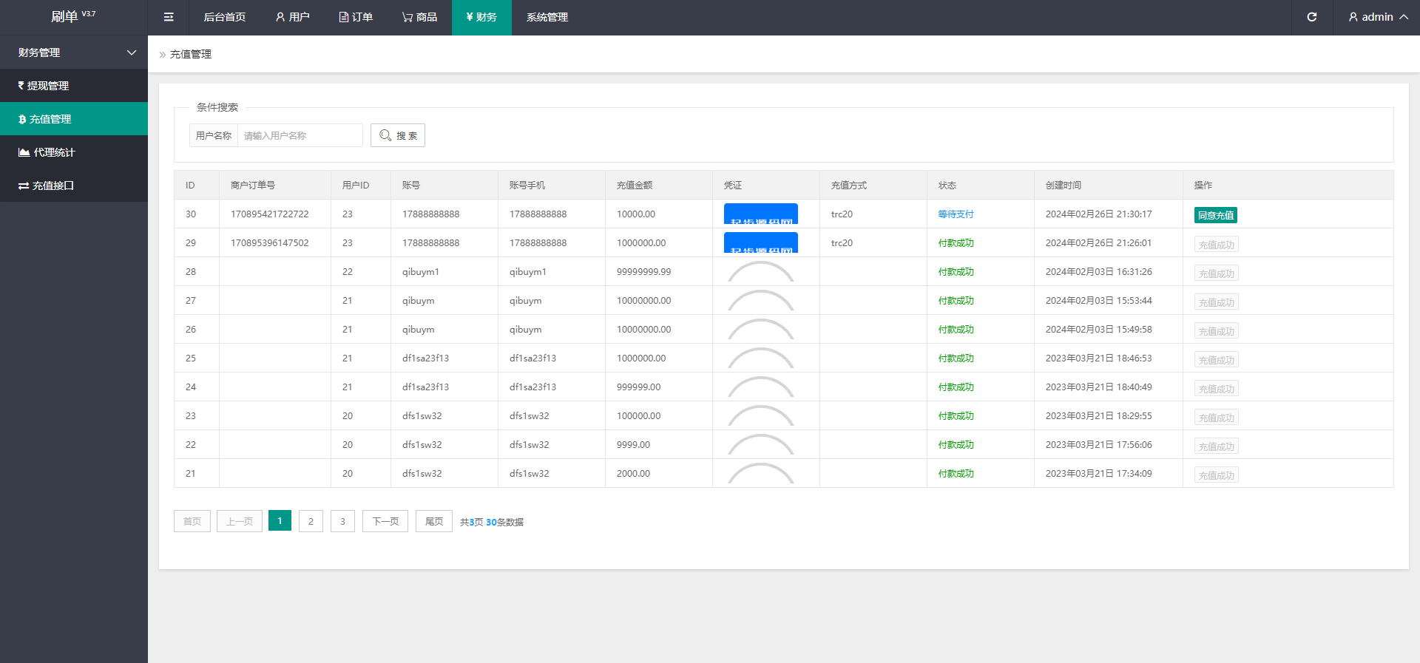Approve recharge with 同意充值 button

click(1215, 215)
